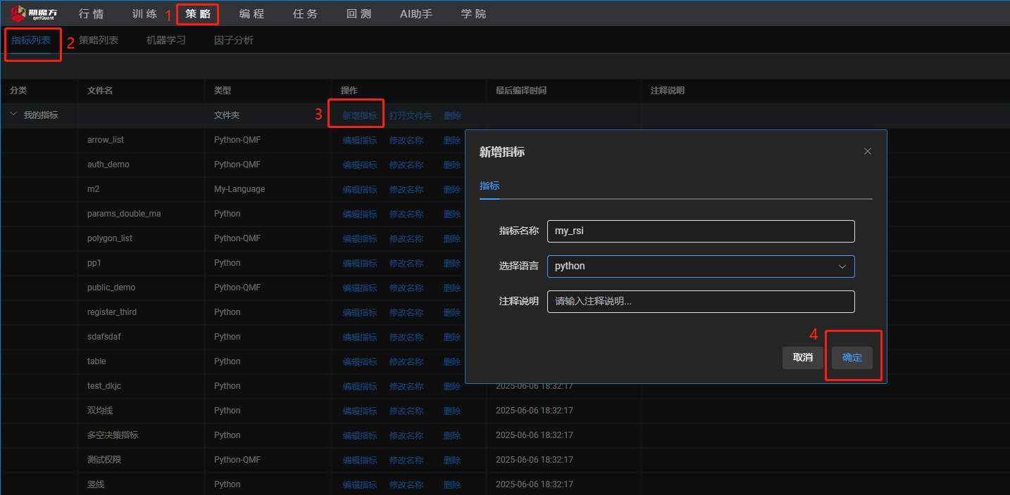Collapse the 我的指标 folder chevron

13,115
